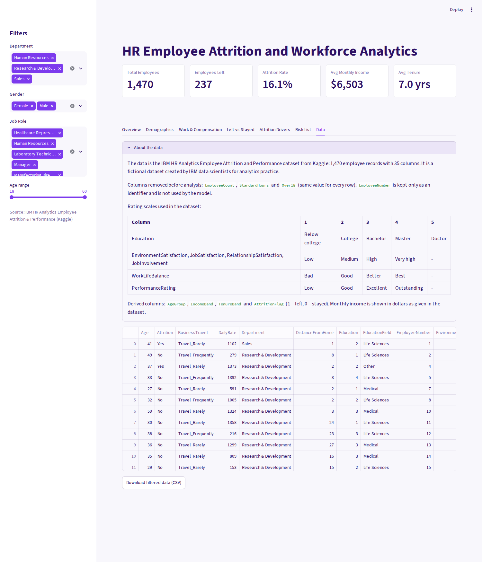Remove the Human Resources department tag
The height and width of the screenshot is (562, 482).
[52, 58]
